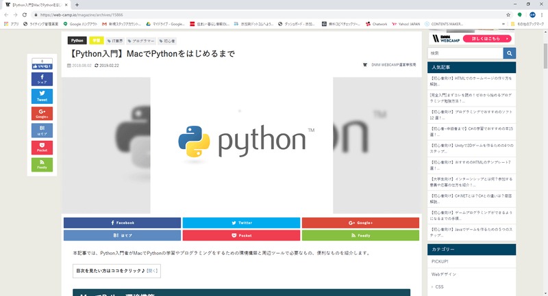Open the 添加剤ドットコム bookmark
The width and height of the screenshot is (548, 296).
click(x=253, y=24)
